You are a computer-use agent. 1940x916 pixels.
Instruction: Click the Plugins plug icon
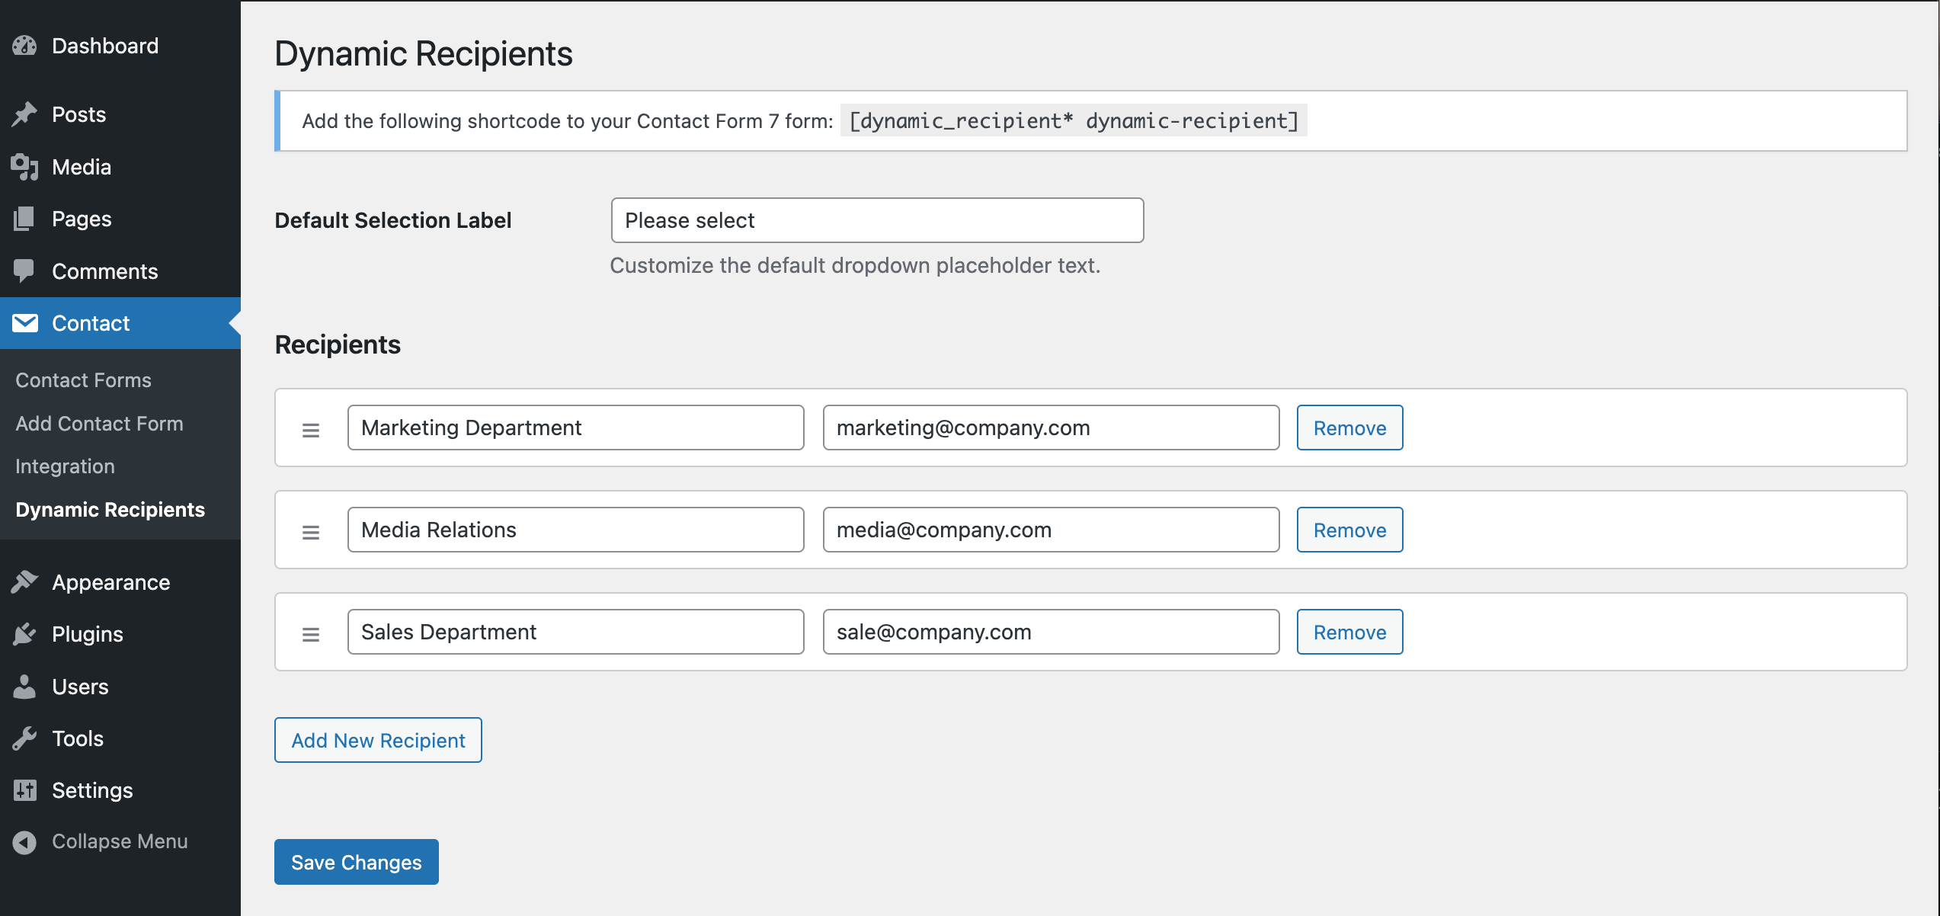coord(24,634)
